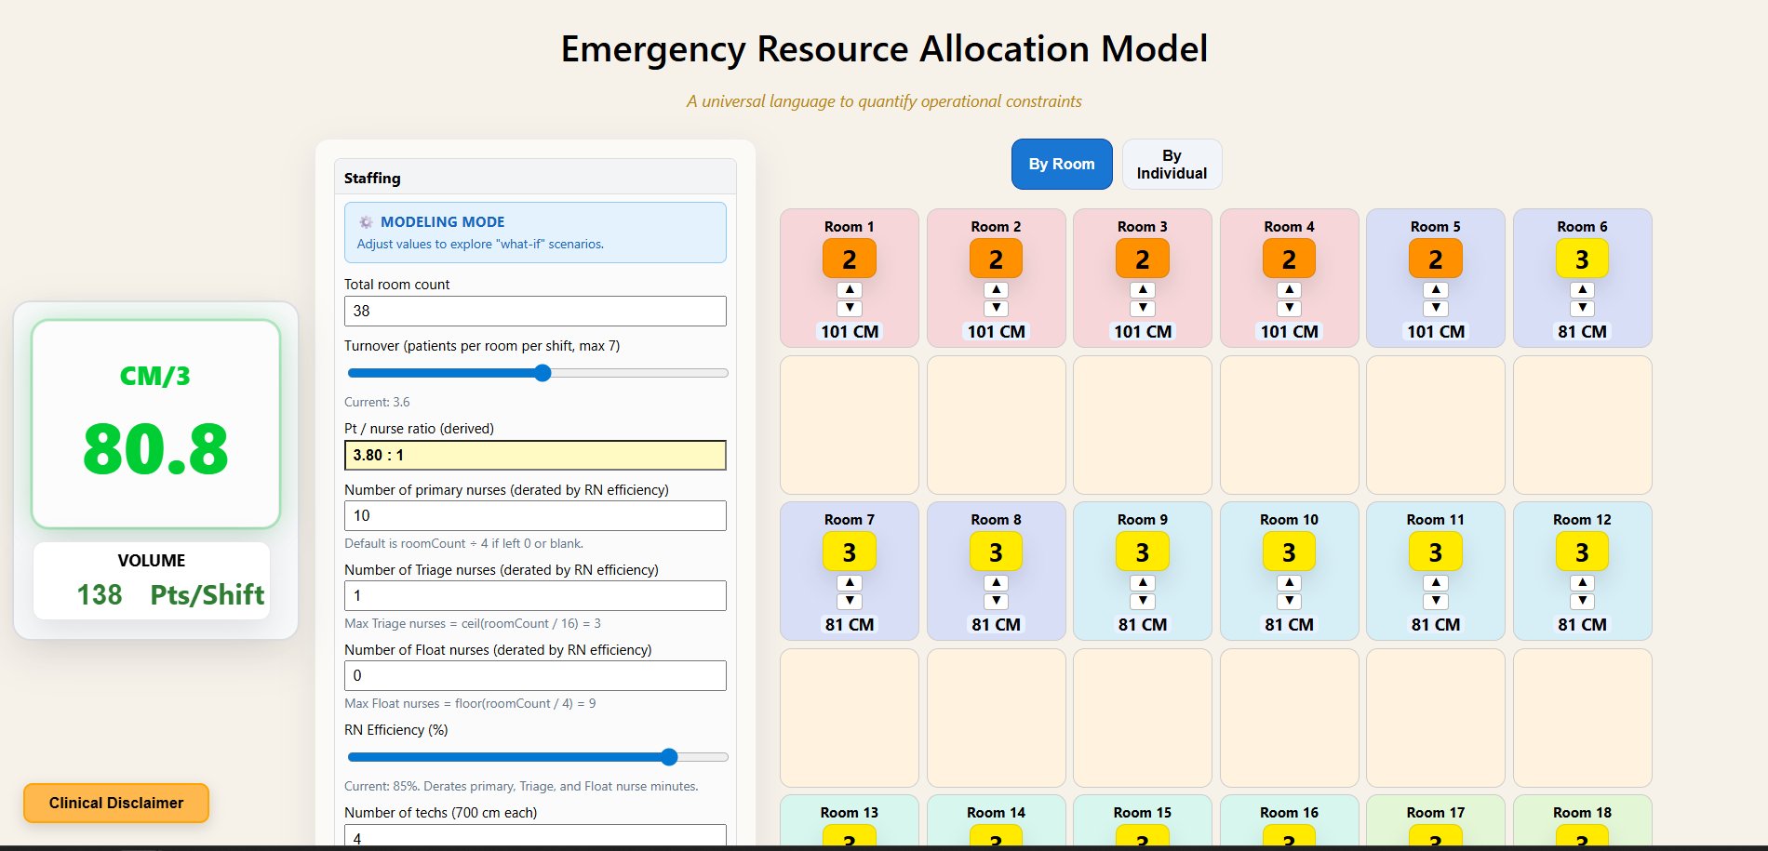Adjust the Turnover patients-per-room slider

click(x=542, y=373)
